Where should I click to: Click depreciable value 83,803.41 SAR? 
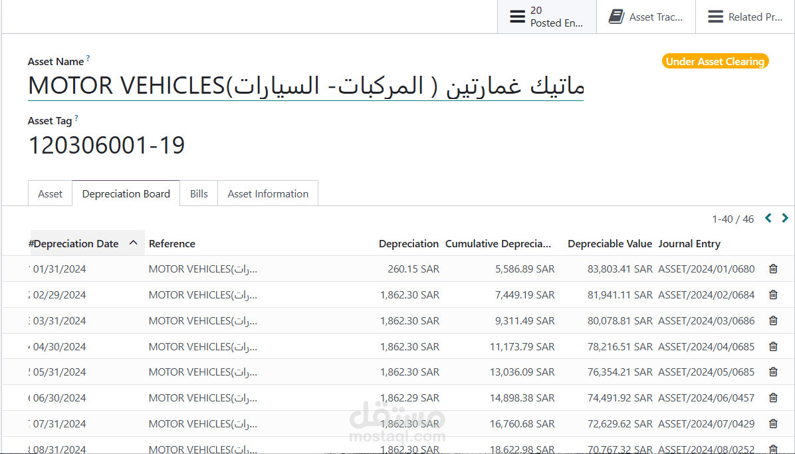[620, 269]
